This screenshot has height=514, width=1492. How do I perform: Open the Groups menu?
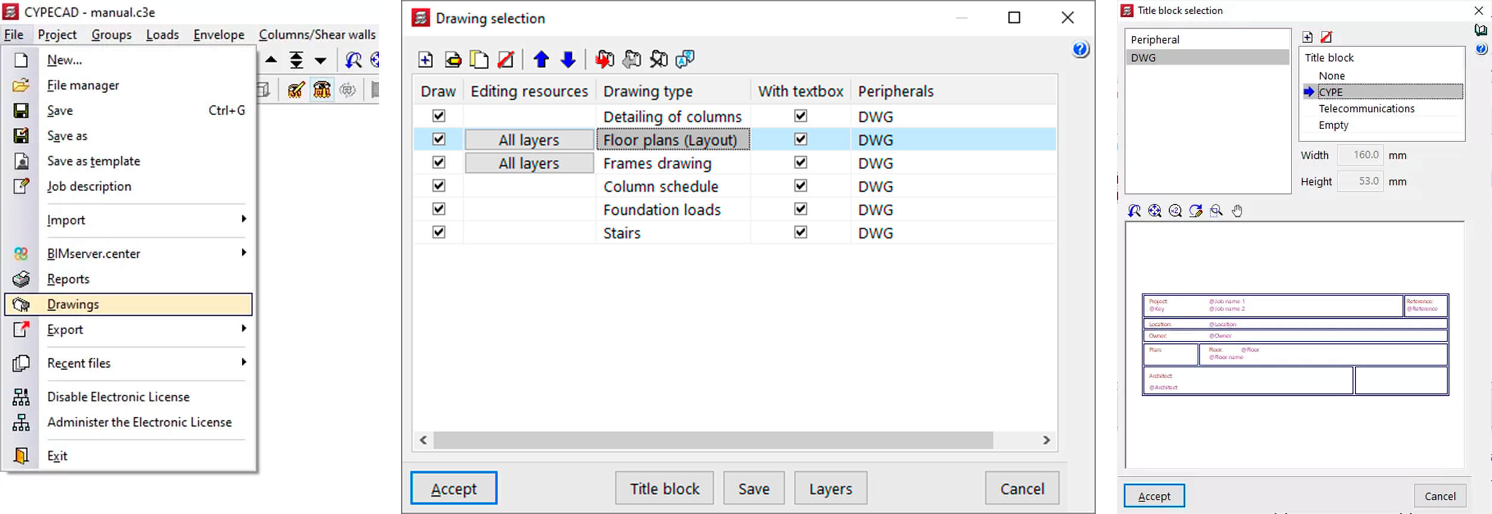pos(112,35)
